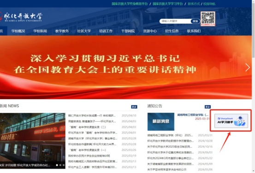Open notice 怀化开放大学关于征集优秀校友信息的
Viewport: 255px width, 173px height.
click(x=171, y=153)
